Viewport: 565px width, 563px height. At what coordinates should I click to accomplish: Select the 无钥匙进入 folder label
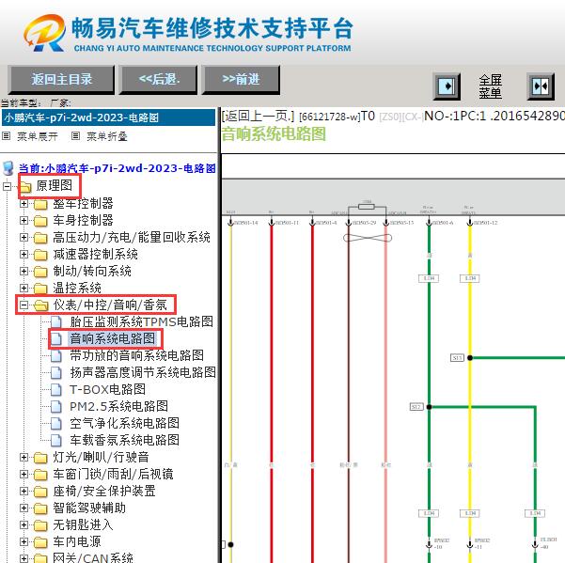click(83, 525)
